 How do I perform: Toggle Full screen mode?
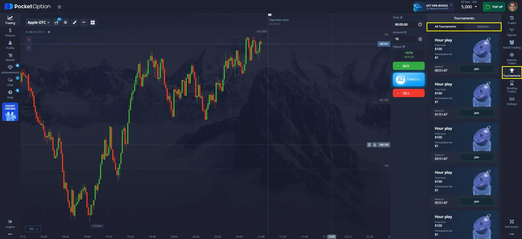tap(512, 224)
